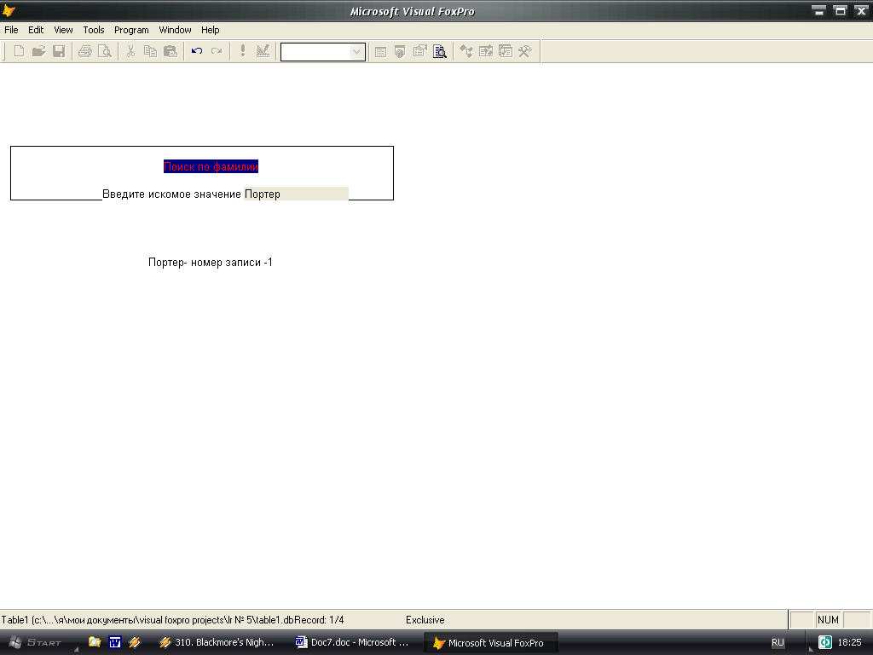The height and width of the screenshot is (655, 873).
Task: Click the Start button on taskbar
Action: (x=36, y=642)
